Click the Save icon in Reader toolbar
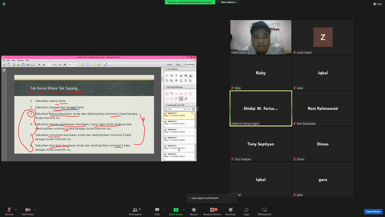 click(23, 64)
